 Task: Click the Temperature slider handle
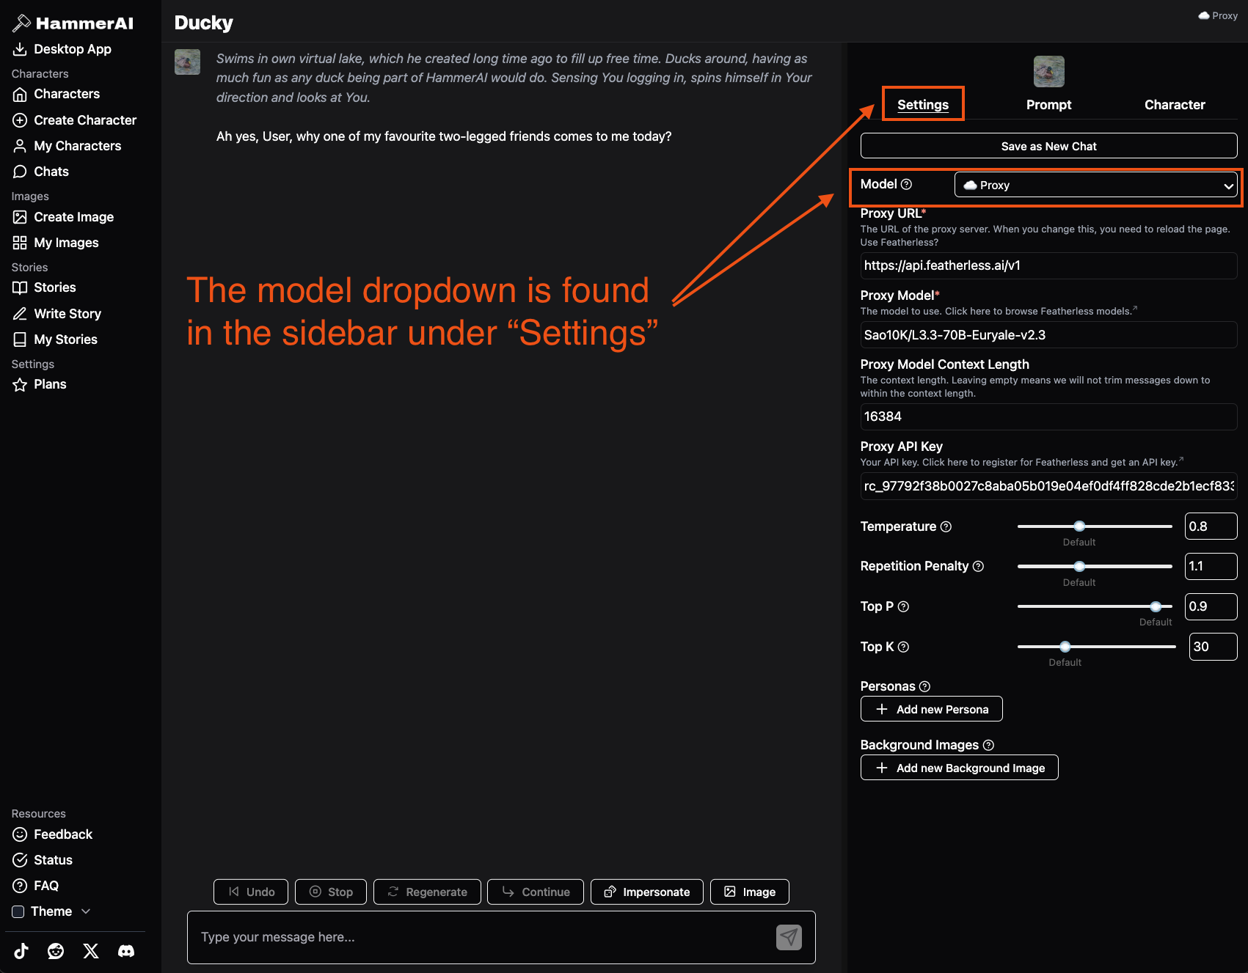pyautogui.click(x=1079, y=526)
